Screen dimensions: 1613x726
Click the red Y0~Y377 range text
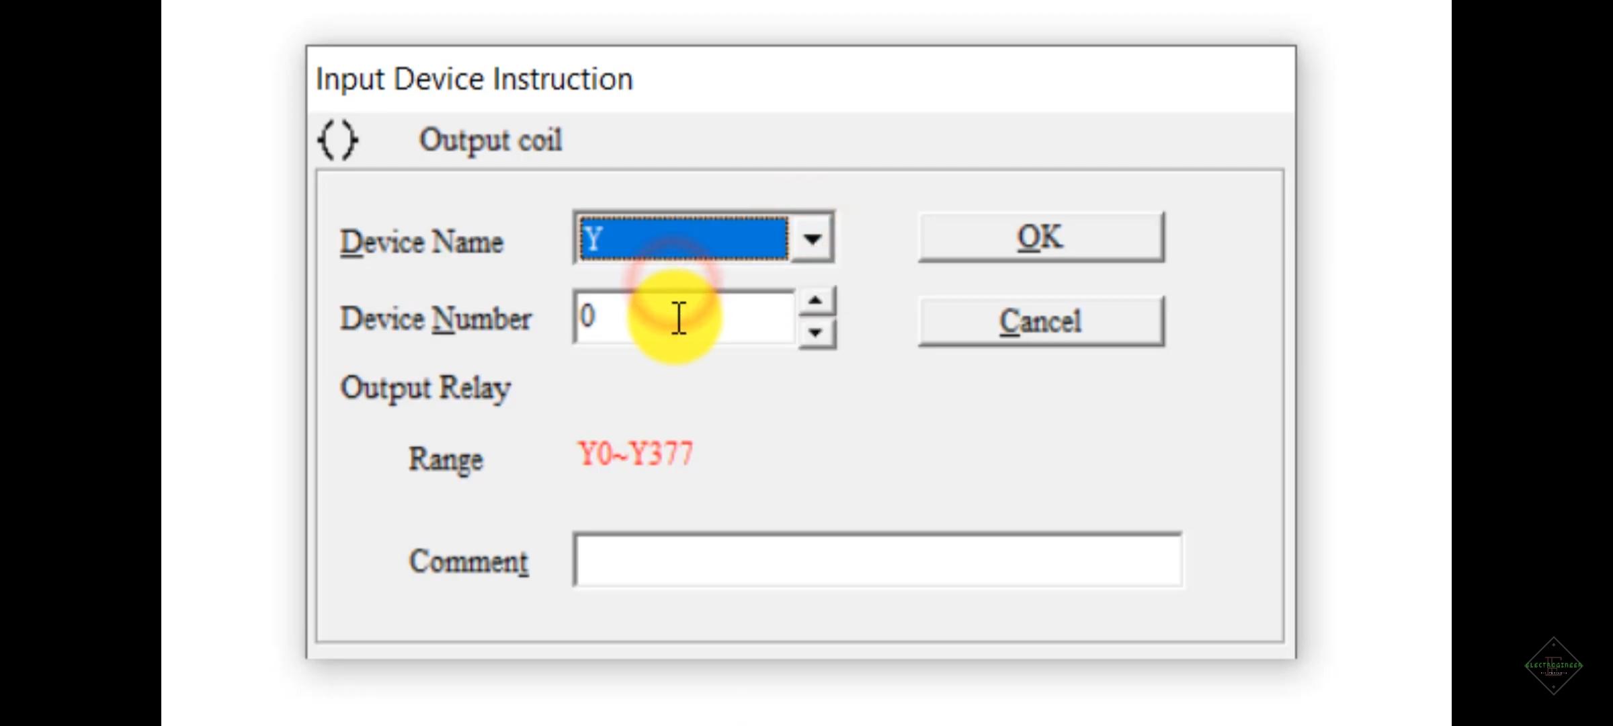[635, 454]
